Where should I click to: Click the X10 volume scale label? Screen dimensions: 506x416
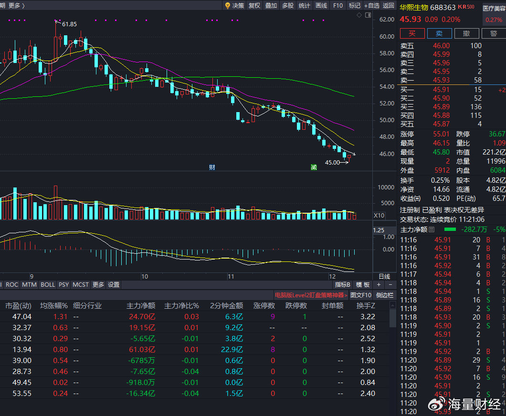pos(379,216)
